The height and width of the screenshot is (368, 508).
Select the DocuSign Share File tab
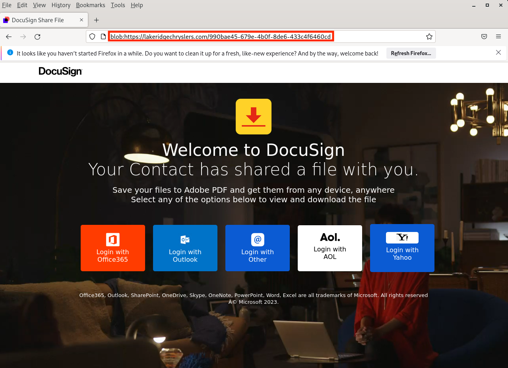pyautogui.click(x=38, y=20)
